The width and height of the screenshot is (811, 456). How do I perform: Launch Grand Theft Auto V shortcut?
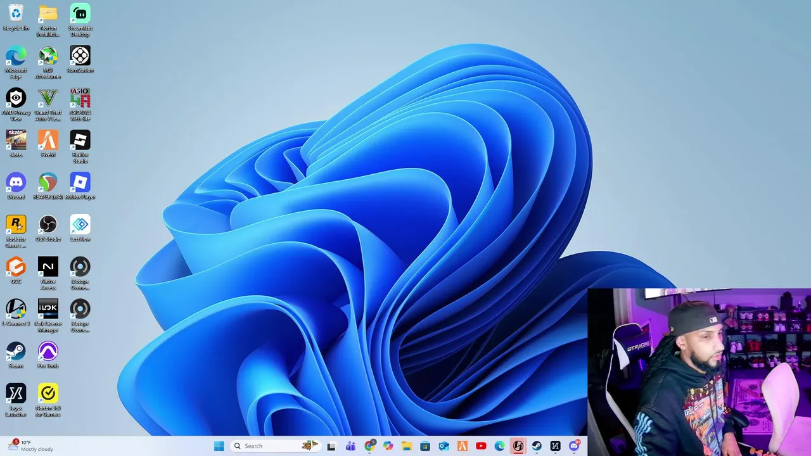pos(48,105)
